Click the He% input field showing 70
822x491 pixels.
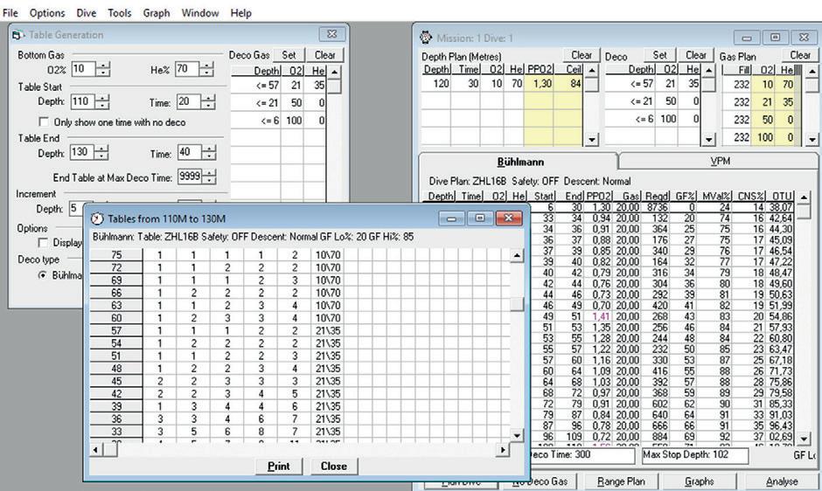188,69
